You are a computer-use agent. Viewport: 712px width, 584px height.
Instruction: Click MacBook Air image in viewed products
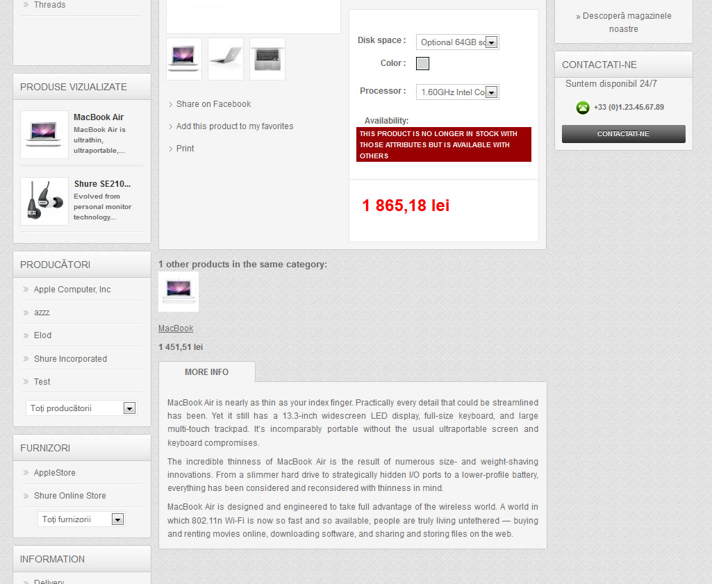click(x=44, y=135)
